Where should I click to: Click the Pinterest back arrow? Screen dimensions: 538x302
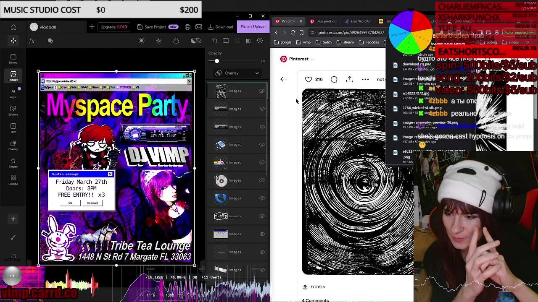(x=284, y=79)
